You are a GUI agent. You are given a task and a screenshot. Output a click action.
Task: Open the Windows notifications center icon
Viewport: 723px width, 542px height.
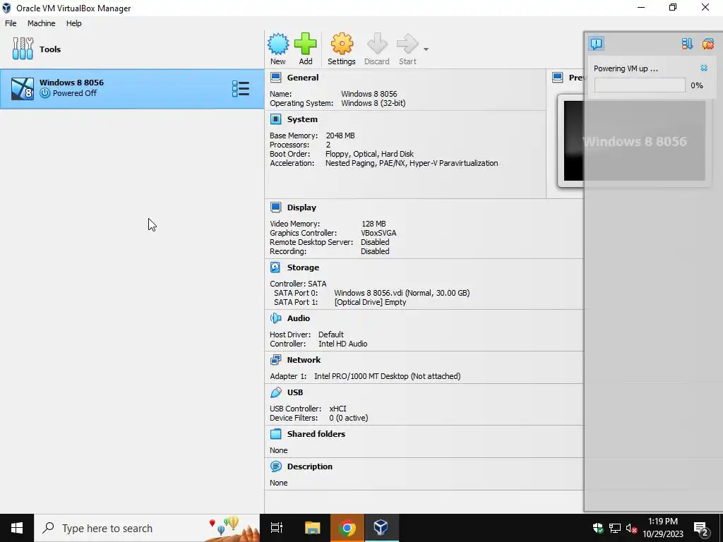pos(701,529)
